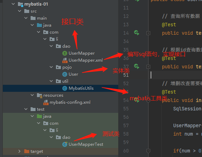Screen dimensions: 202x157
Task: Select the main folder
Action: [39, 18]
